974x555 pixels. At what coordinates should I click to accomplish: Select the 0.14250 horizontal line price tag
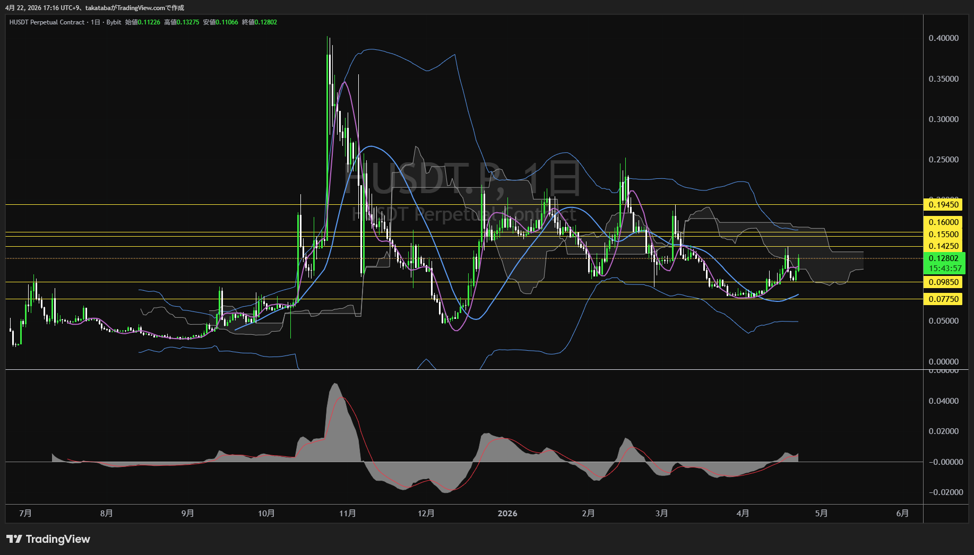943,246
